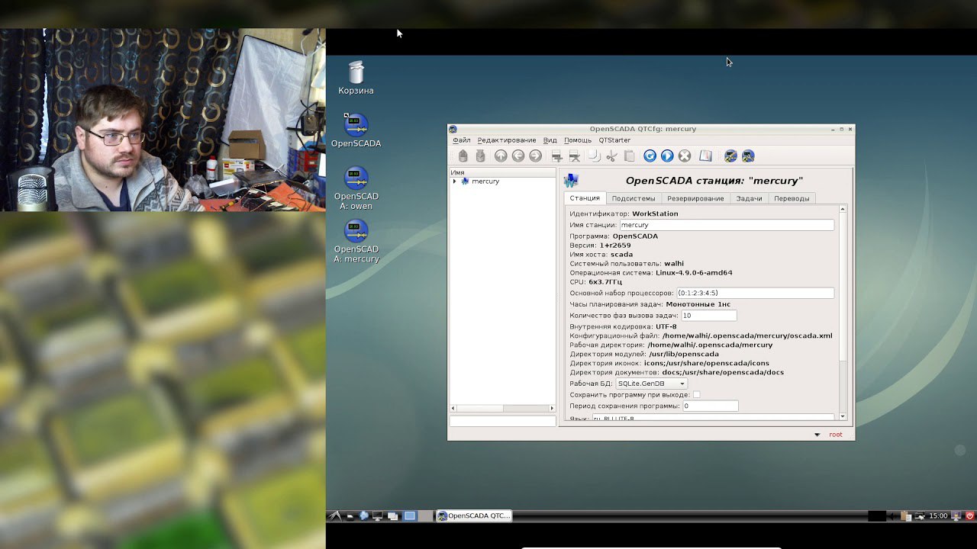This screenshot has width=977, height=549.
Task: Open the OpenSCADA: mercury desktop shortcut
Action: (356, 241)
